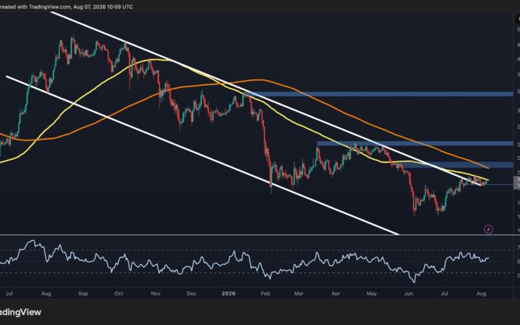Click the 'Sep' label on time axis
This screenshot has height=325, width=520.
point(83,294)
